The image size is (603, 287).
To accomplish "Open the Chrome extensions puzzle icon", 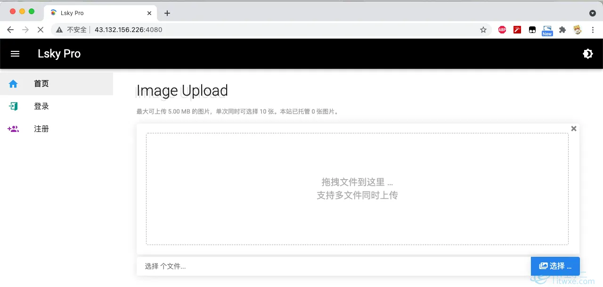I will [562, 29].
